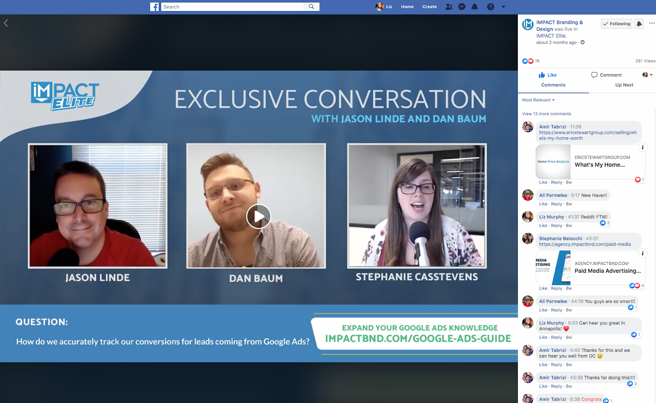Click the search magnifier icon
This screenshot has height=403, width=656.
311,7
